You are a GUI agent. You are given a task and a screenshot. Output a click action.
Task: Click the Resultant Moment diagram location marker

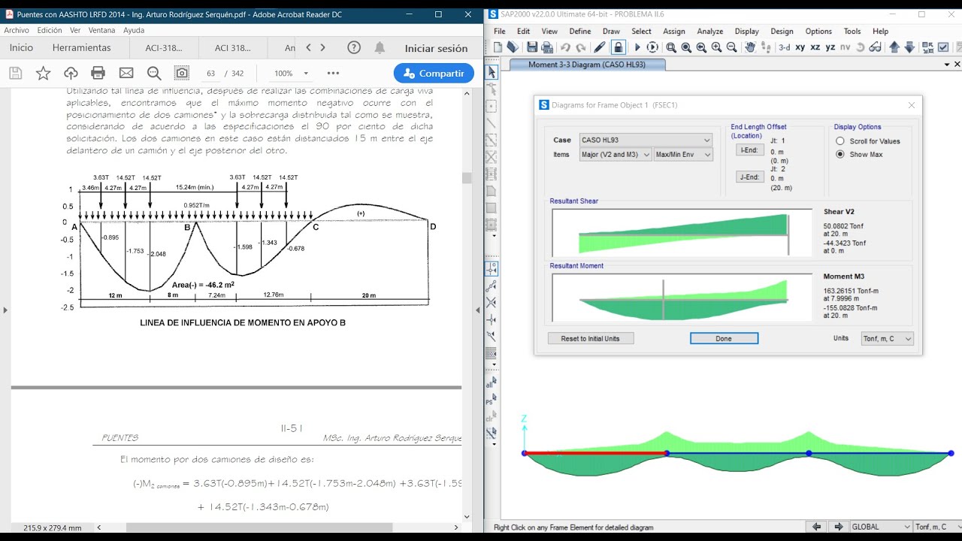pyautogui.click(x=663, y=301)
